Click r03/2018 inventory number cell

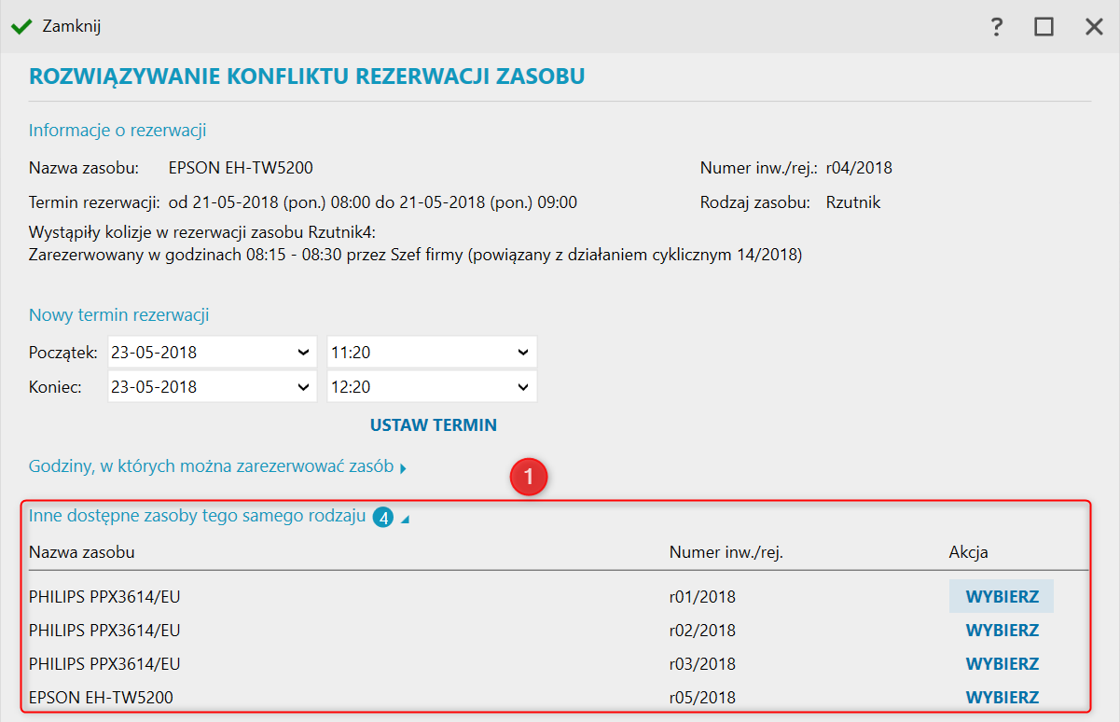pos(702,664)
